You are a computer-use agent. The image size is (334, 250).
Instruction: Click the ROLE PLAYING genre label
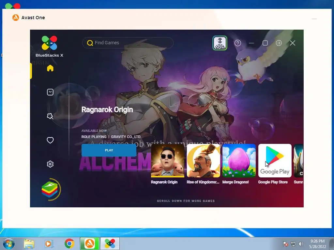[94, 137]
